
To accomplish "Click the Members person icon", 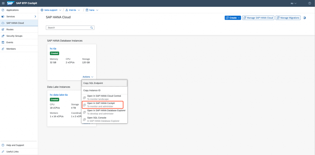I will pos(3,49).
